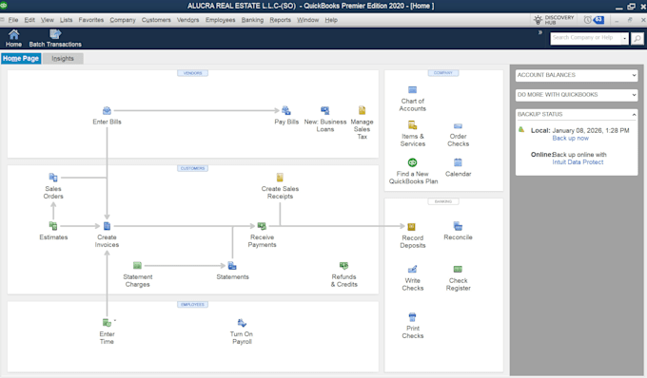Viewport: 647px width, 378px height.
Task: Open the Company menu
Action: [x=123, y=20]
